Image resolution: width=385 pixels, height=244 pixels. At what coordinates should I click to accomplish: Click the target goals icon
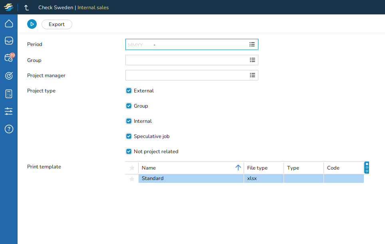click(x=9, y=76)
